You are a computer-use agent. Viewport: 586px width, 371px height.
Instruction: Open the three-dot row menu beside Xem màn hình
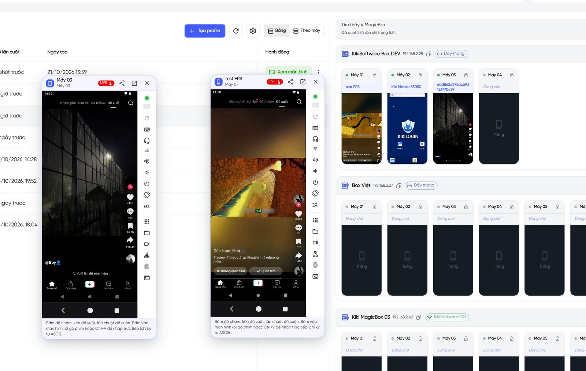point(318,72)
